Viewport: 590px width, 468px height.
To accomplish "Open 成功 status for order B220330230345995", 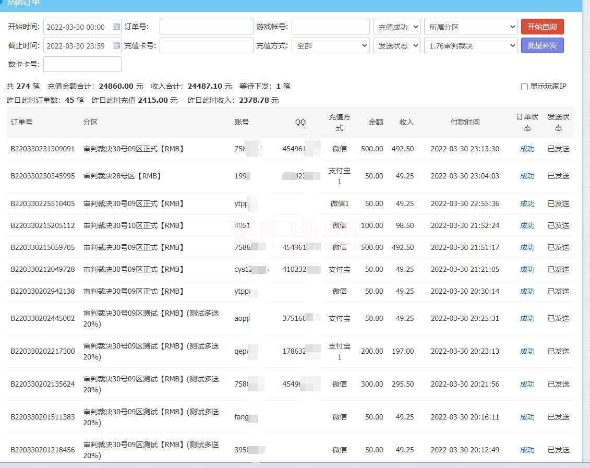I will tap(527, 176).
